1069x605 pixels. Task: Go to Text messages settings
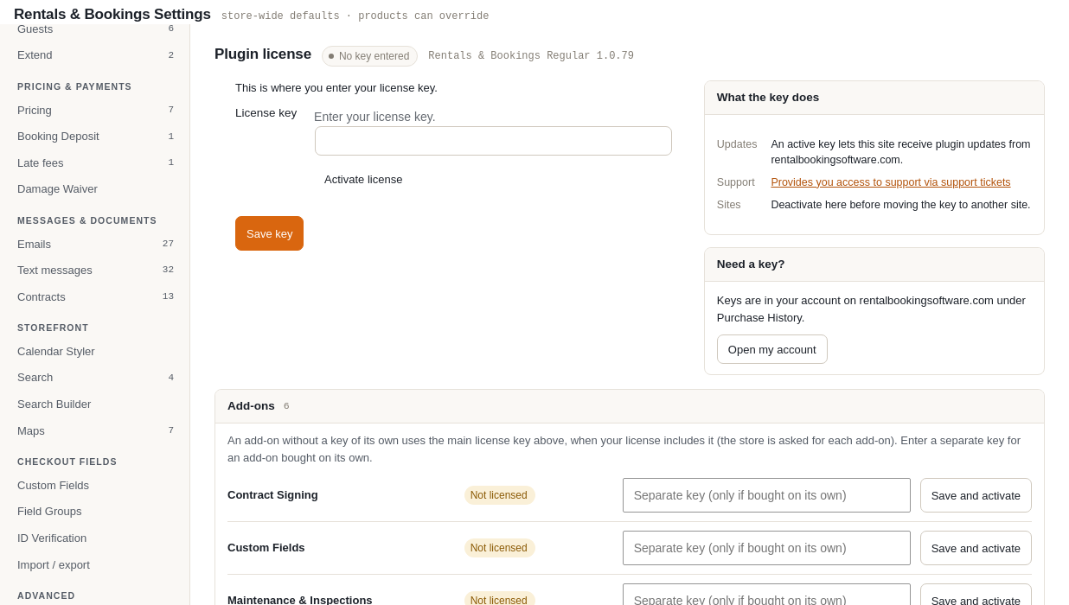coord(95,271)
